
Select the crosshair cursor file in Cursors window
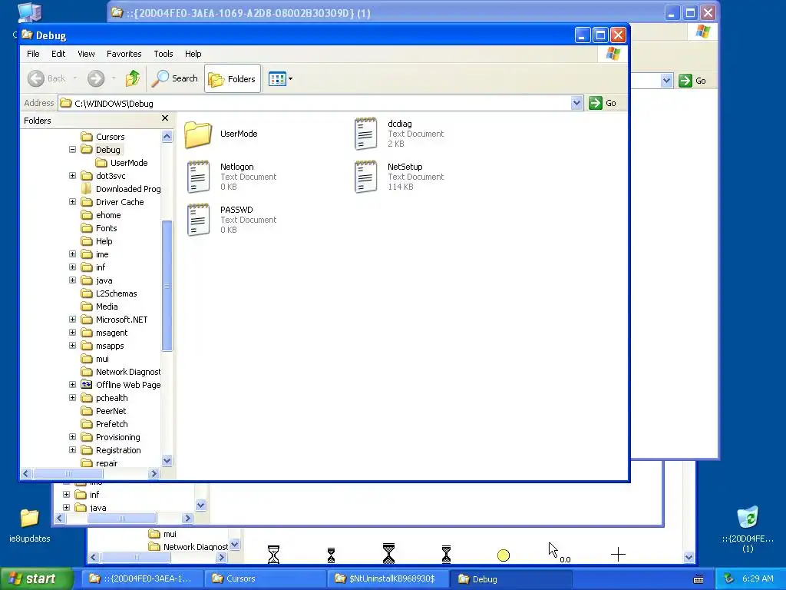coord(618,555)
